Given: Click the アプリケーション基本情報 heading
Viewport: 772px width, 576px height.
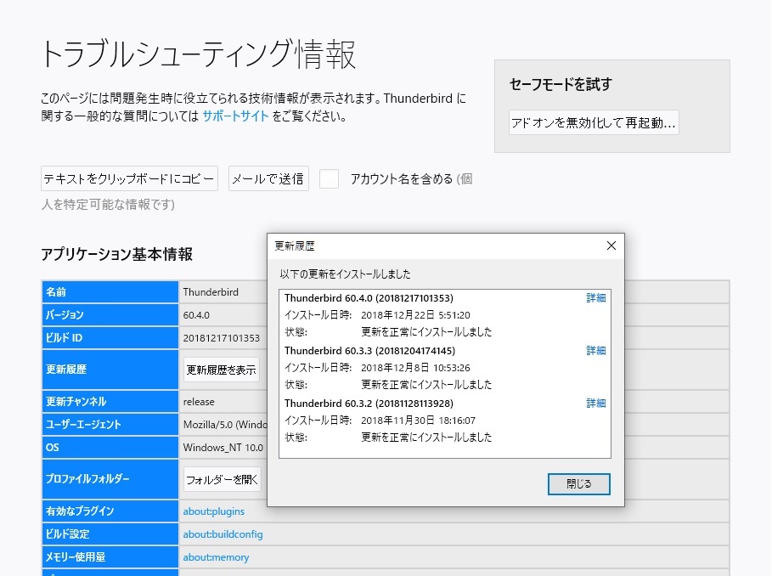Looking at the screenshot, I should pyautogui.click(x=116, y=254).
